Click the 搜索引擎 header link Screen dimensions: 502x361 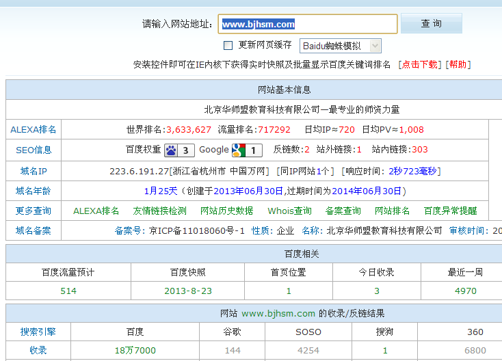point(38,332)
